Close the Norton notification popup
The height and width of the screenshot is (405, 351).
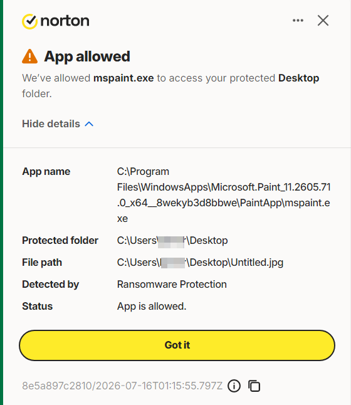coord(323,21)
